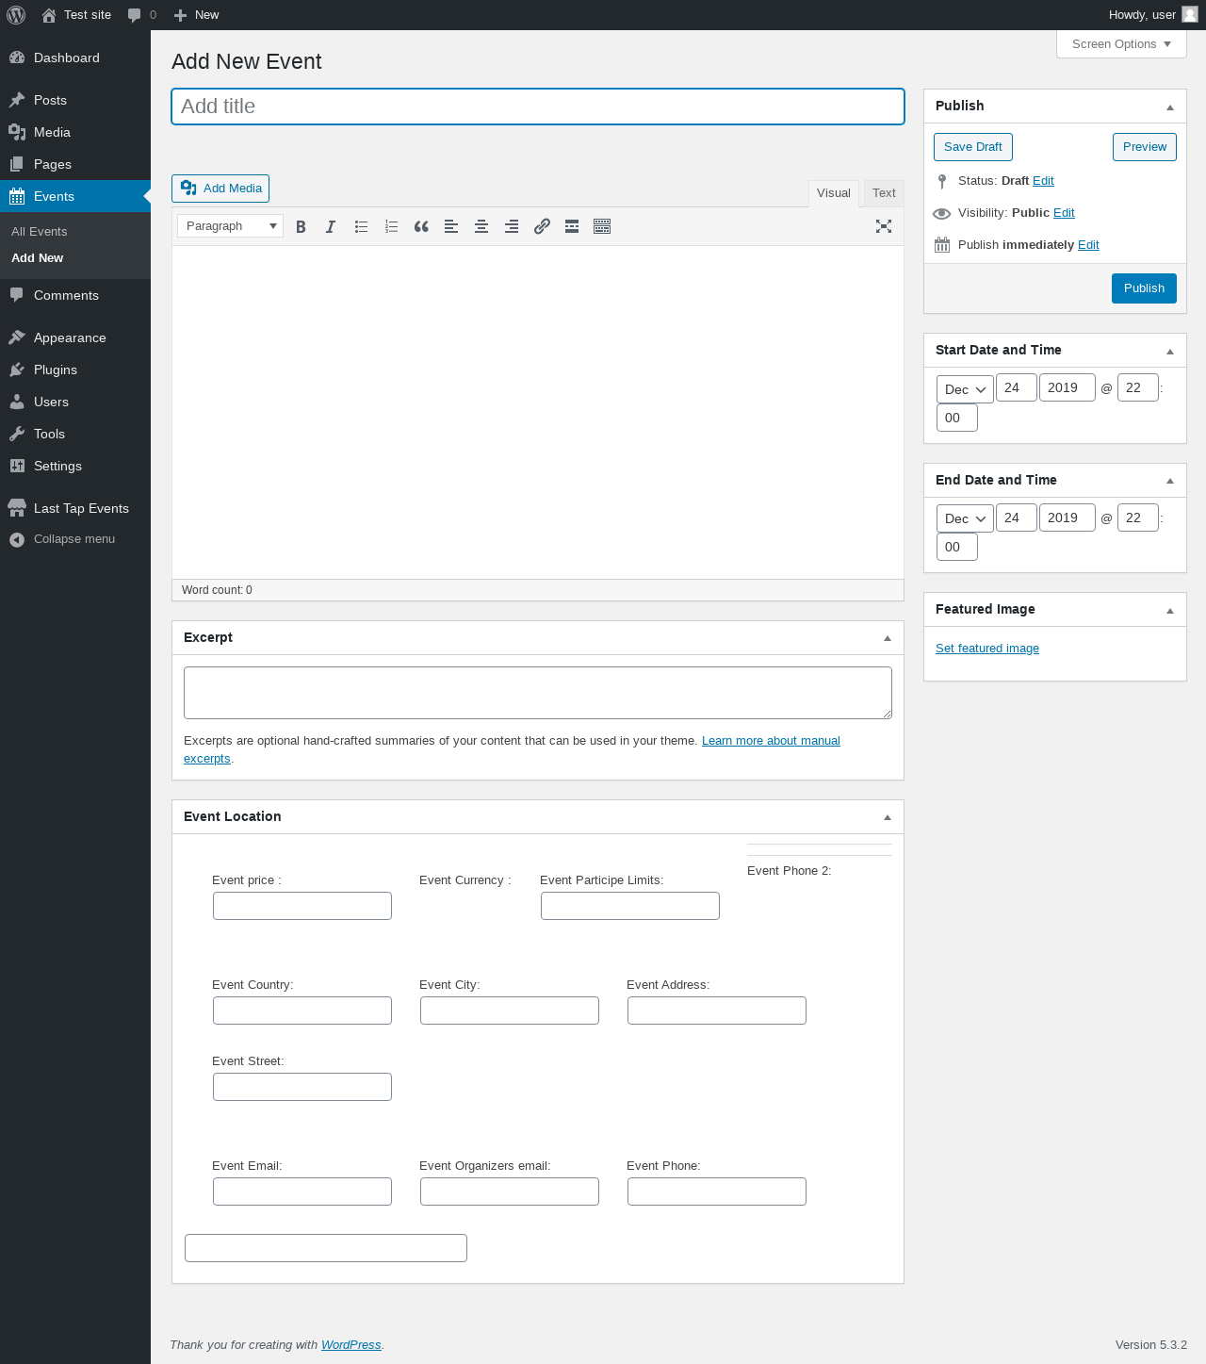This screenshot has width=1206, height=1364.
Task: Insert Read More tag
Action: (572, 226)
